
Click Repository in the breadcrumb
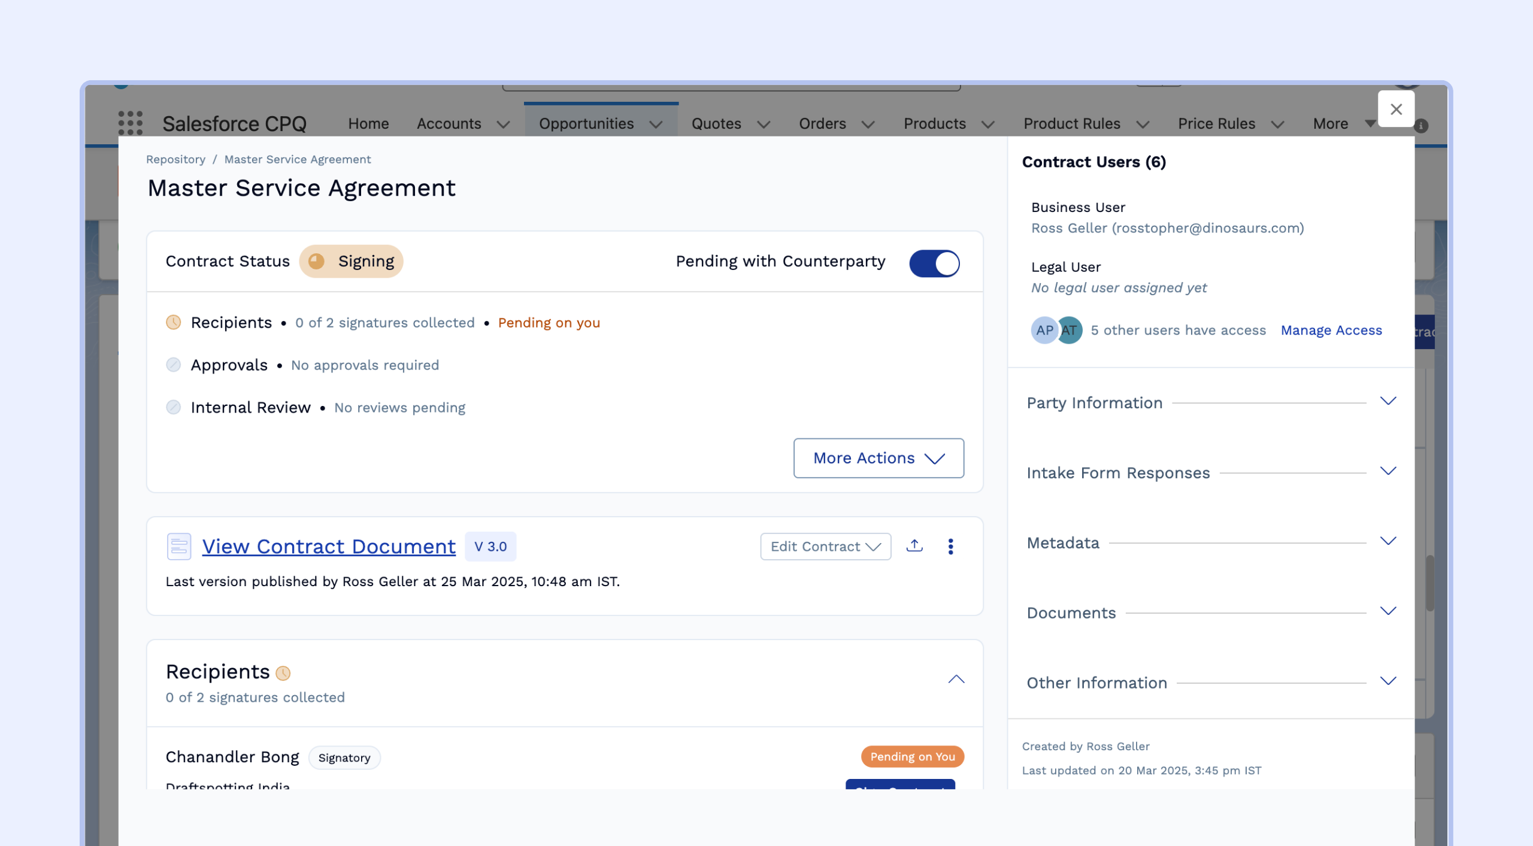point(175,159)
